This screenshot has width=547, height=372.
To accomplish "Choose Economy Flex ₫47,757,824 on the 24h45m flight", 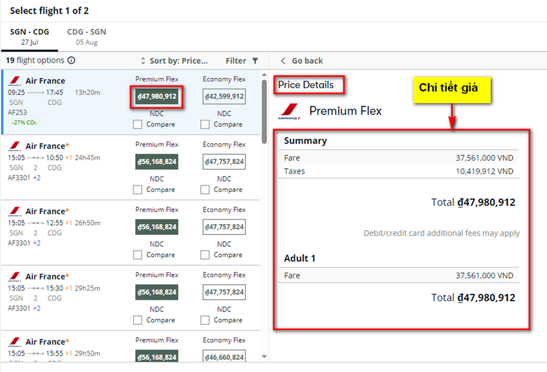I will (224, 162).
